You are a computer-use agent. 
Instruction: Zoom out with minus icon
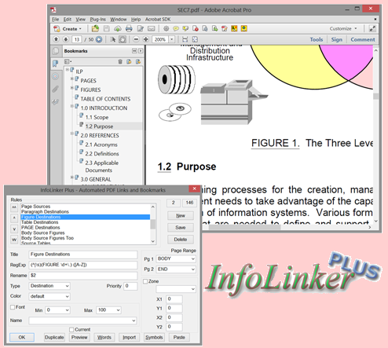(136, 39)
